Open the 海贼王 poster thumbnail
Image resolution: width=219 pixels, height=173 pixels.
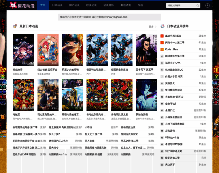coord(23,95)
